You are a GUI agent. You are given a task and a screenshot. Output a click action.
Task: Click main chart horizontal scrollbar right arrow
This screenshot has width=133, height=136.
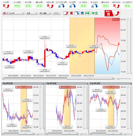pos(114,78)
